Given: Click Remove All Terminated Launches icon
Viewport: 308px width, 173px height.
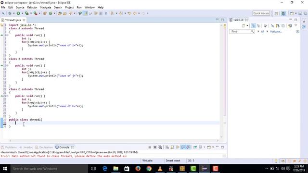Looking at the screenshot, I should (160, 147).
